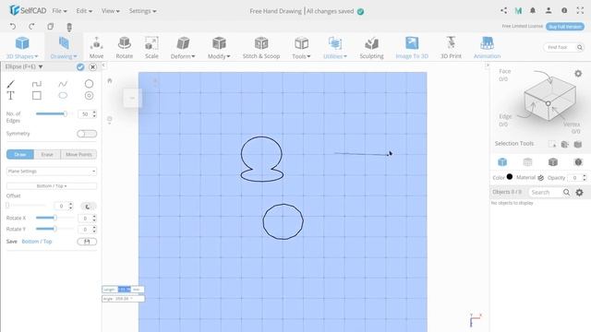Click the home view icon in viewport
This screenshot has width=591, height=332.
tap(110, 80)
